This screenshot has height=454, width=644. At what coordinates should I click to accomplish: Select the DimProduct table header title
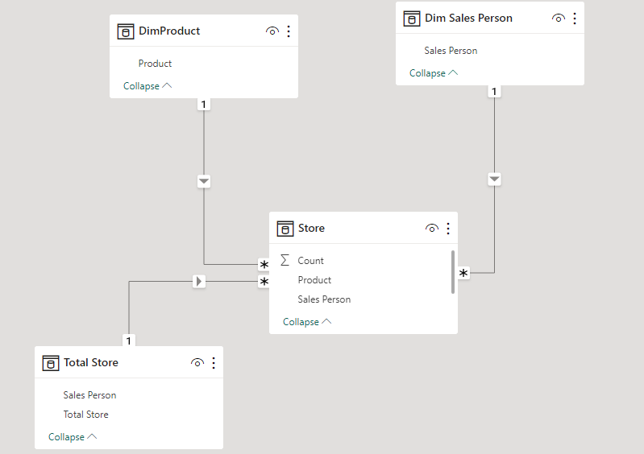[x=169, y=31]
